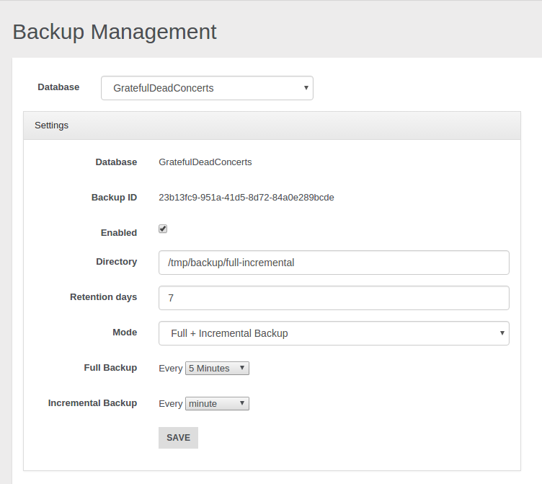
Task: Click the Database label above Settings
Action: point(58,87)
